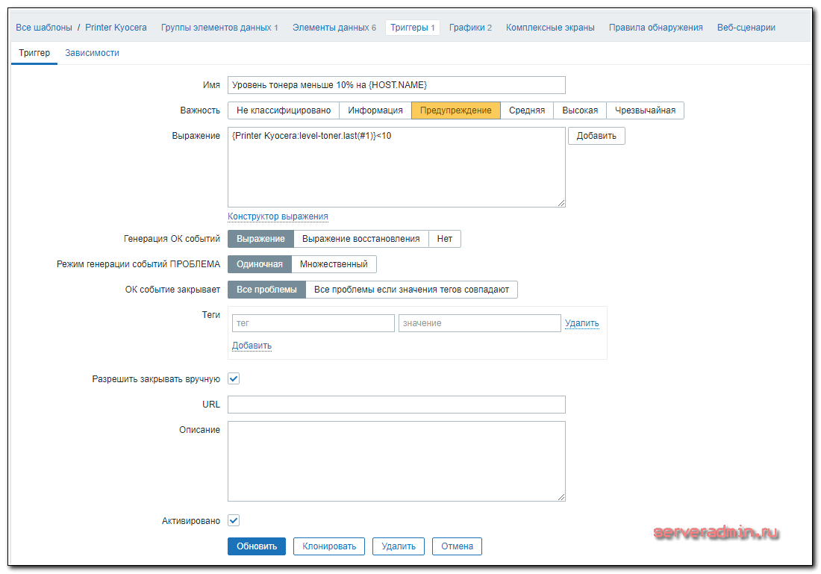This screenshot has height=574, width=821.
Task: Open the 'Зависимости' tab
Action: point(92,53)
